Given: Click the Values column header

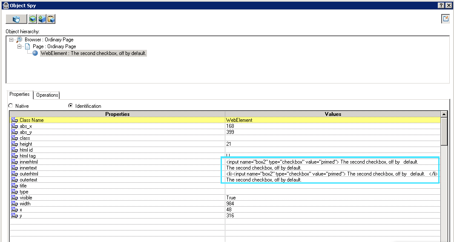Looking at the screenshot, I should 333,114.
